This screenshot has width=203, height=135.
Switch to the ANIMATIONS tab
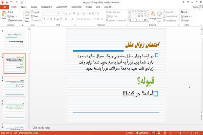click(x=62, y=7)
